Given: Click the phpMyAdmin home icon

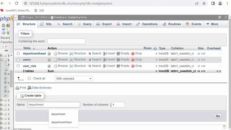Looking at the screenshot, I should pos(3,25).
